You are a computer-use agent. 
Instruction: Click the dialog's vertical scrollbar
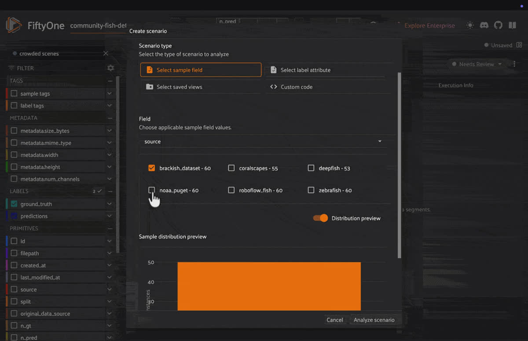(400, 165)
